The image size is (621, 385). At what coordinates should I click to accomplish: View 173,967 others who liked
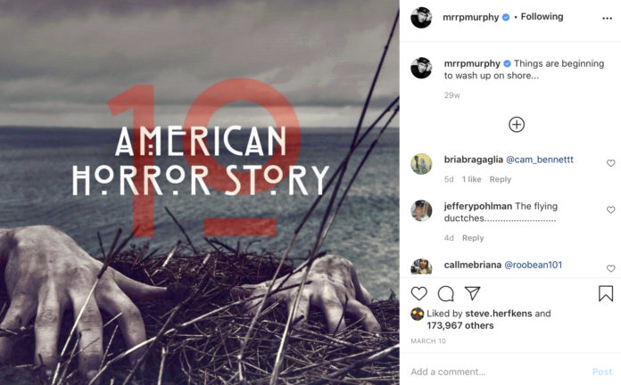pyautogui.click(x=460, y=325)
